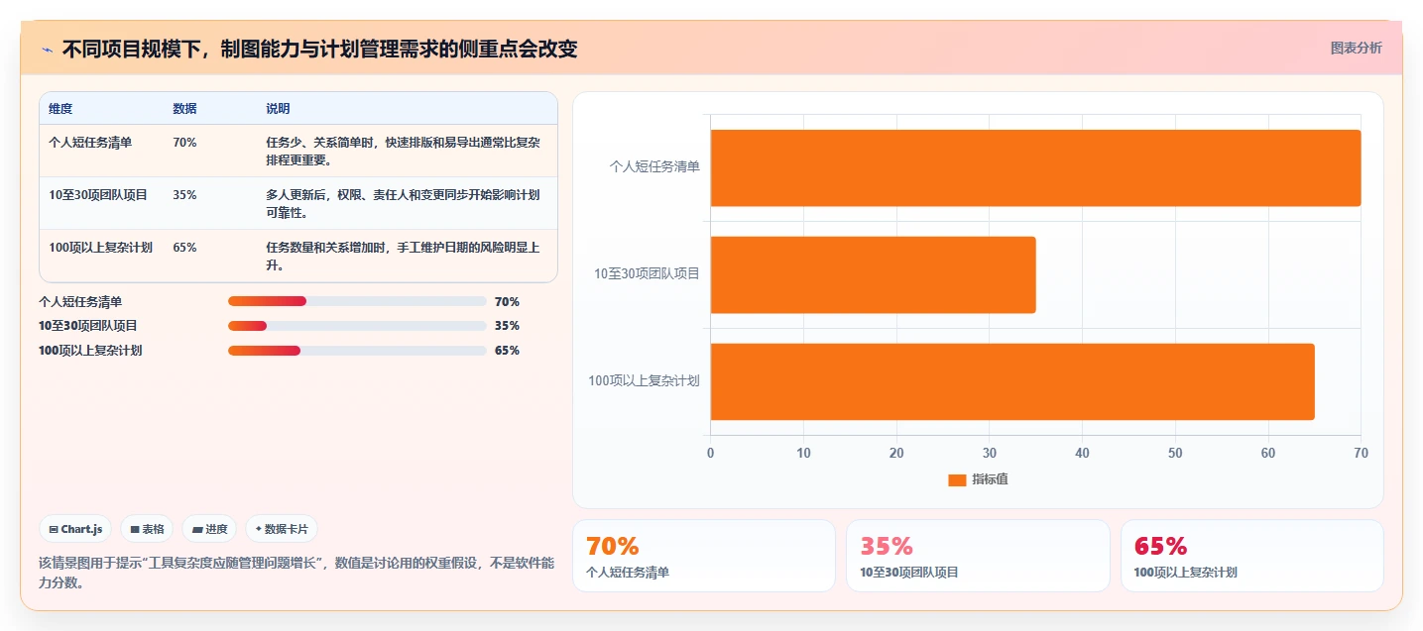Click the footnote starting 该情景图用于提示
1423x631 pixels.
(296, 573)
